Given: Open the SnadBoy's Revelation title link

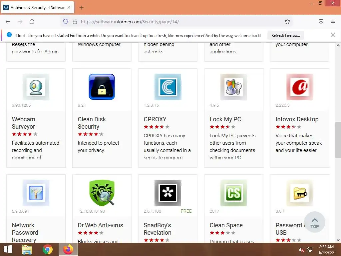Looking at the screenshot, I should point(158,229).
